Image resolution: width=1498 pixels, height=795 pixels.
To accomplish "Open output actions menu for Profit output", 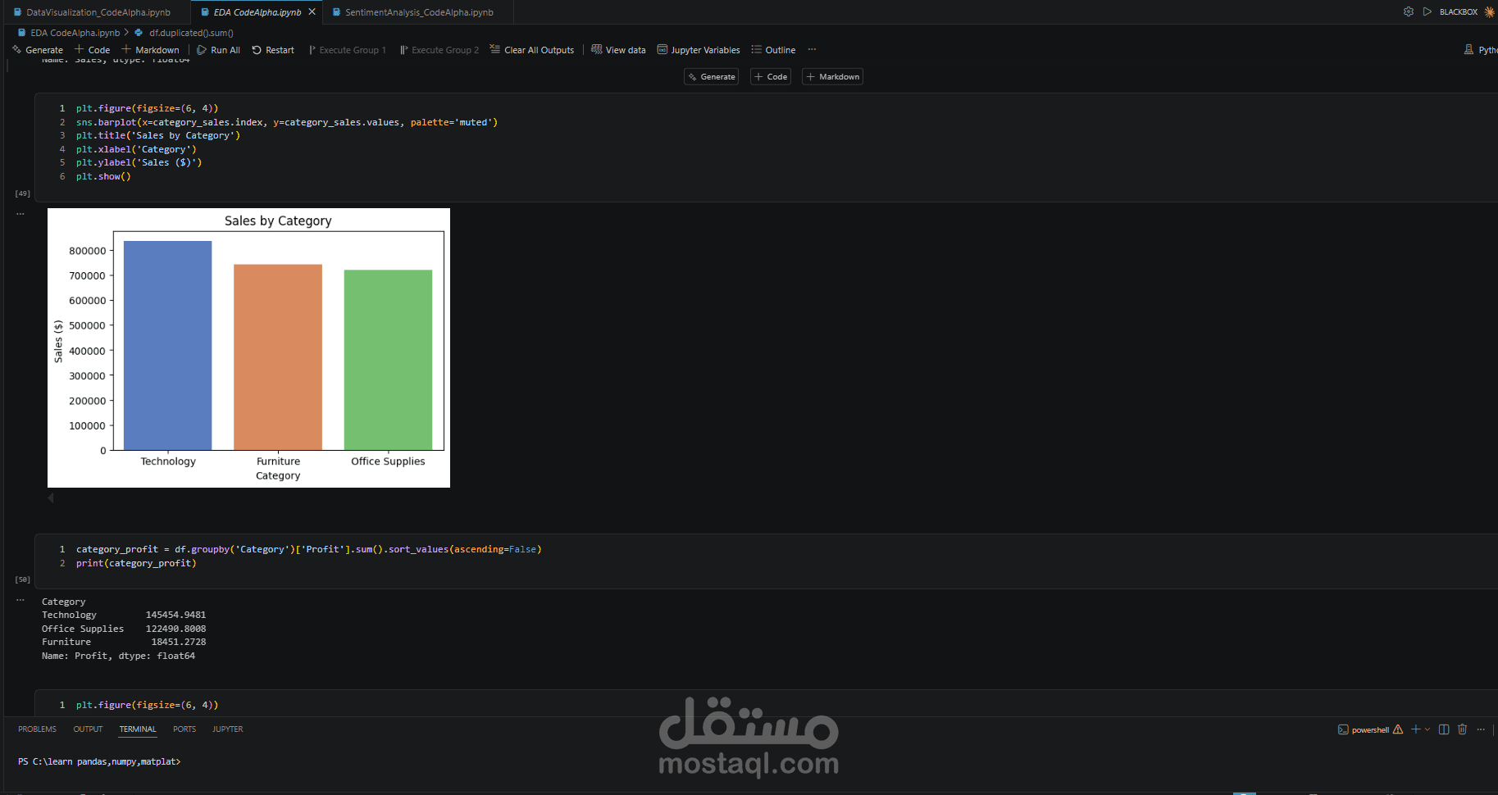I will coord(20,600).
